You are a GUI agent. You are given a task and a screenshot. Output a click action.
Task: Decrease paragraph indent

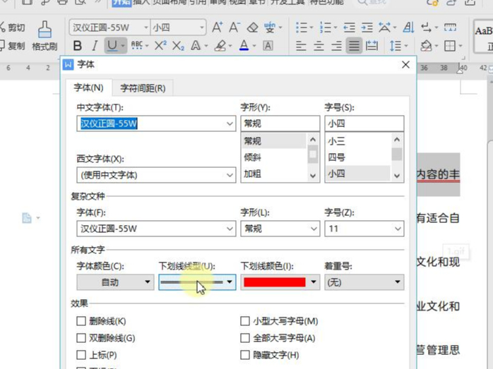(349, 28)
